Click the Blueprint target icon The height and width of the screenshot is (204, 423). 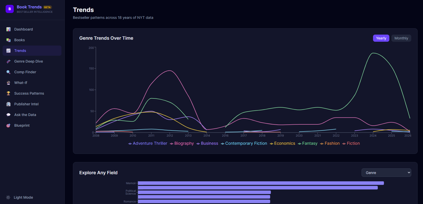tap(8, 125)
